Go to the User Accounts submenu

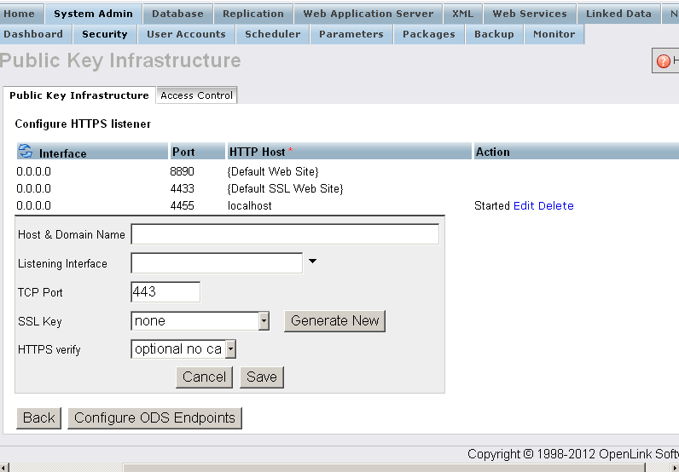click(x=186, y=34)
